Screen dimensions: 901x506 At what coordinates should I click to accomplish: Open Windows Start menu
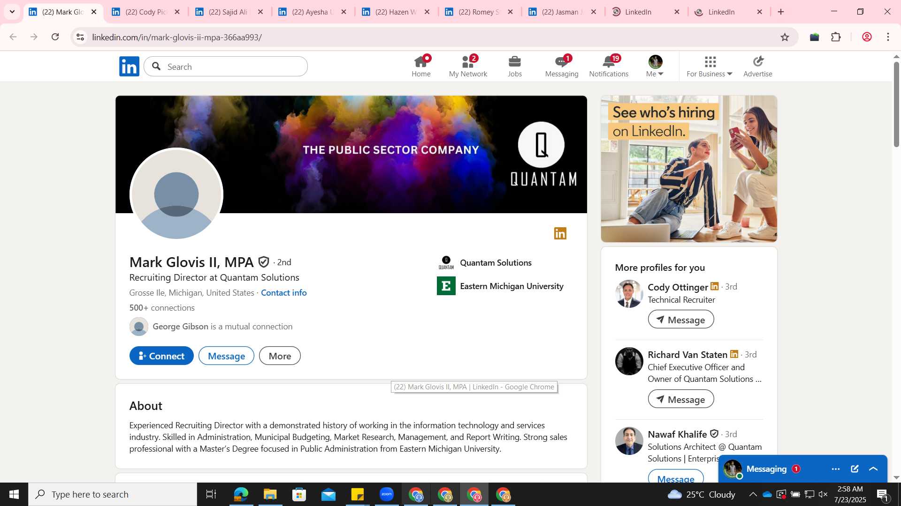pyautogui.click(x=14, y=494)
